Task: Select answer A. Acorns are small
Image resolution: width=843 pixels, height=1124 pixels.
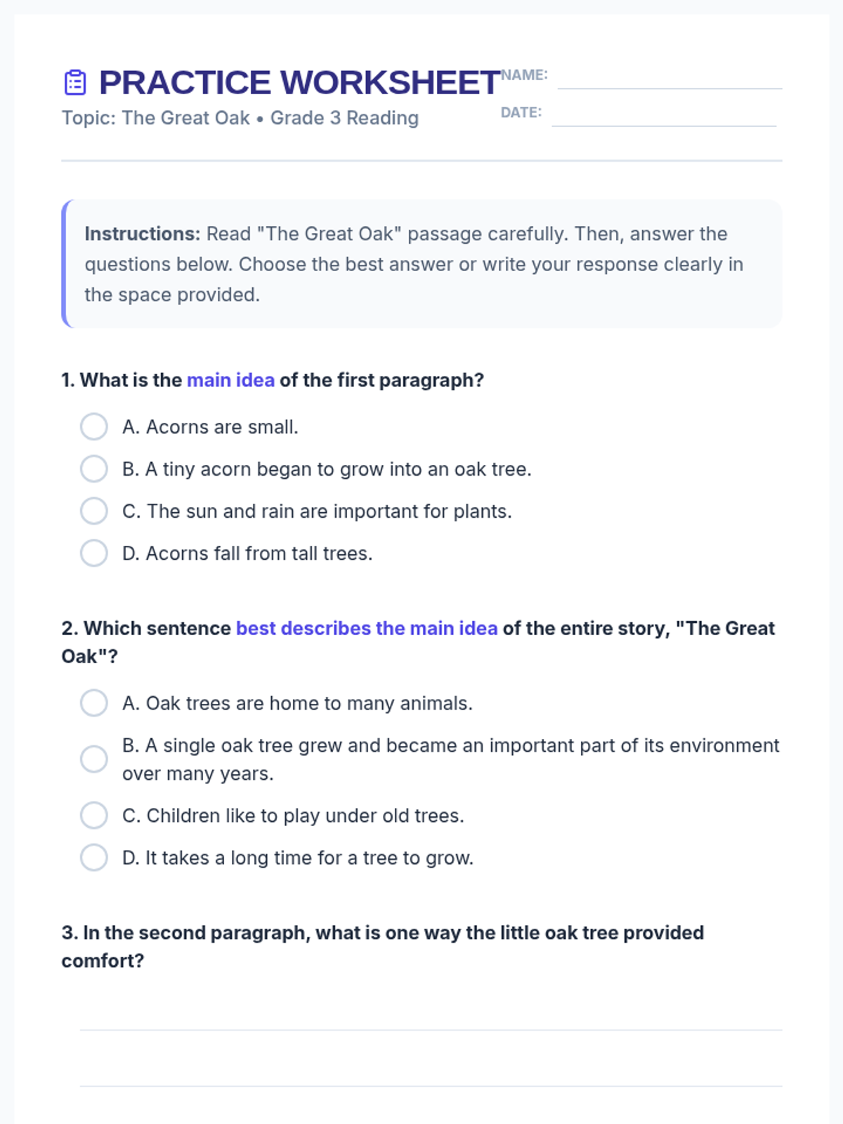Action: pos(94,426)
